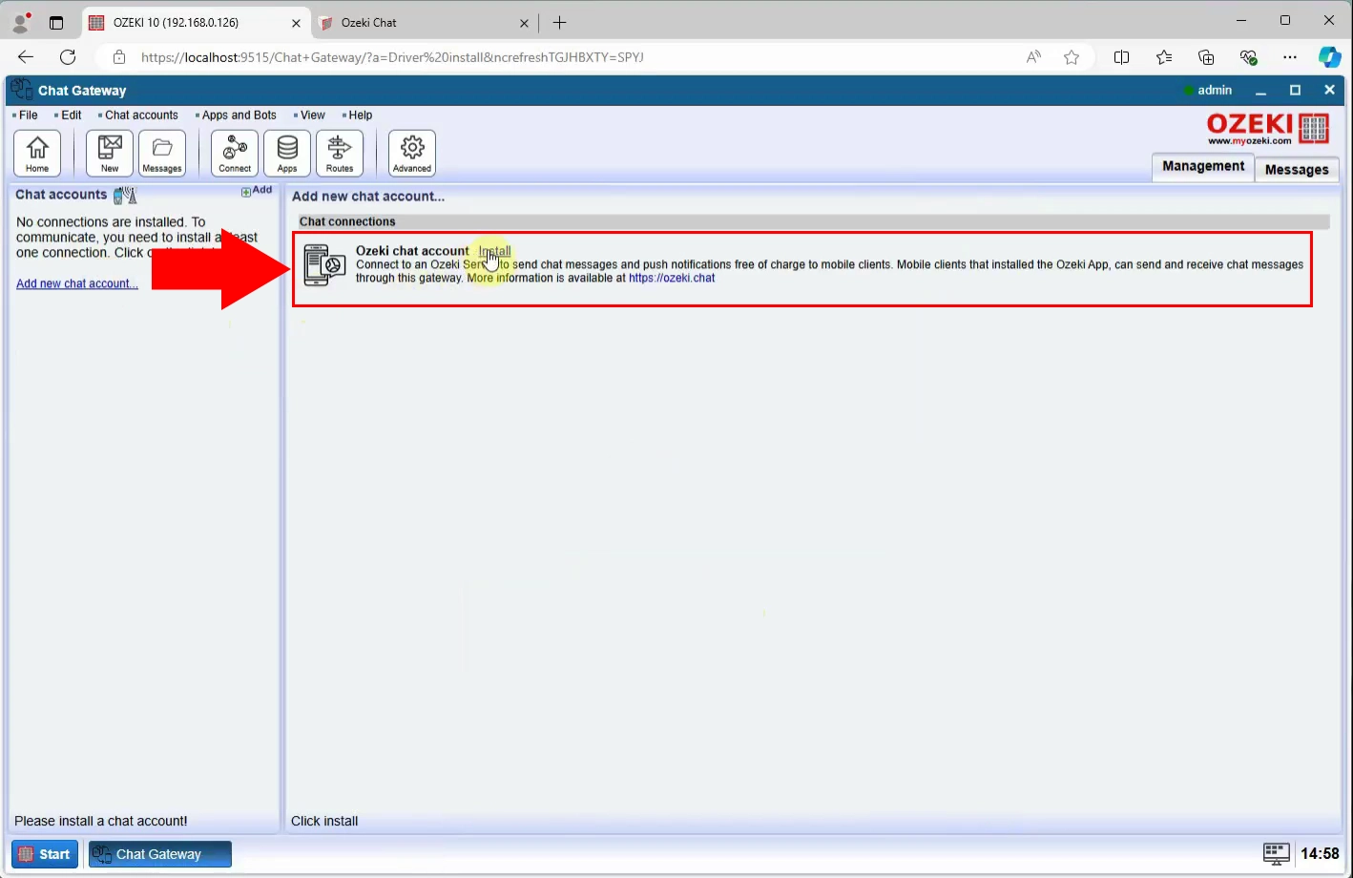
Task: Open the Apps toolbar icon
Action: point(287,153)
